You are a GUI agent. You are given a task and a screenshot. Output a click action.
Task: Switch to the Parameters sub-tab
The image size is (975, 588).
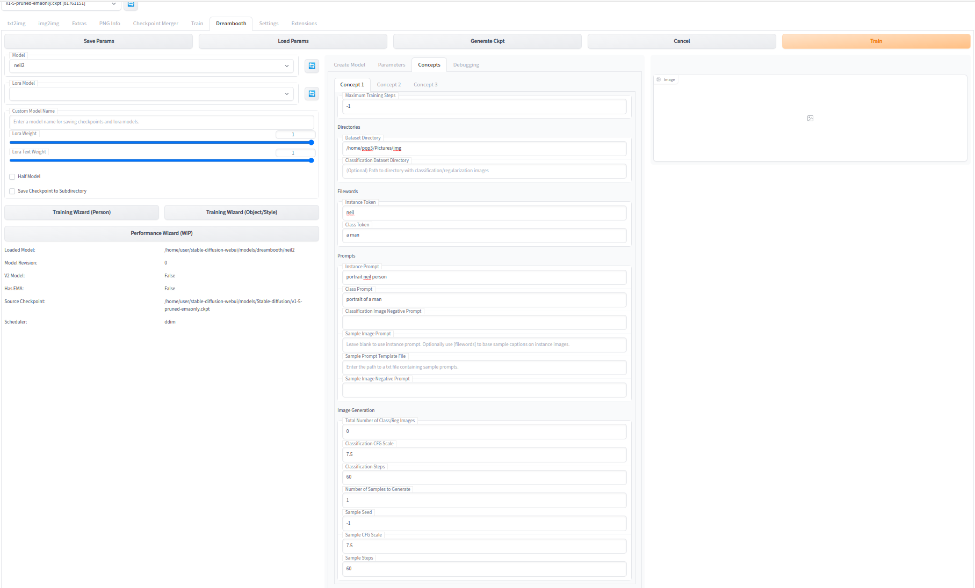click(x=392, y=65)
